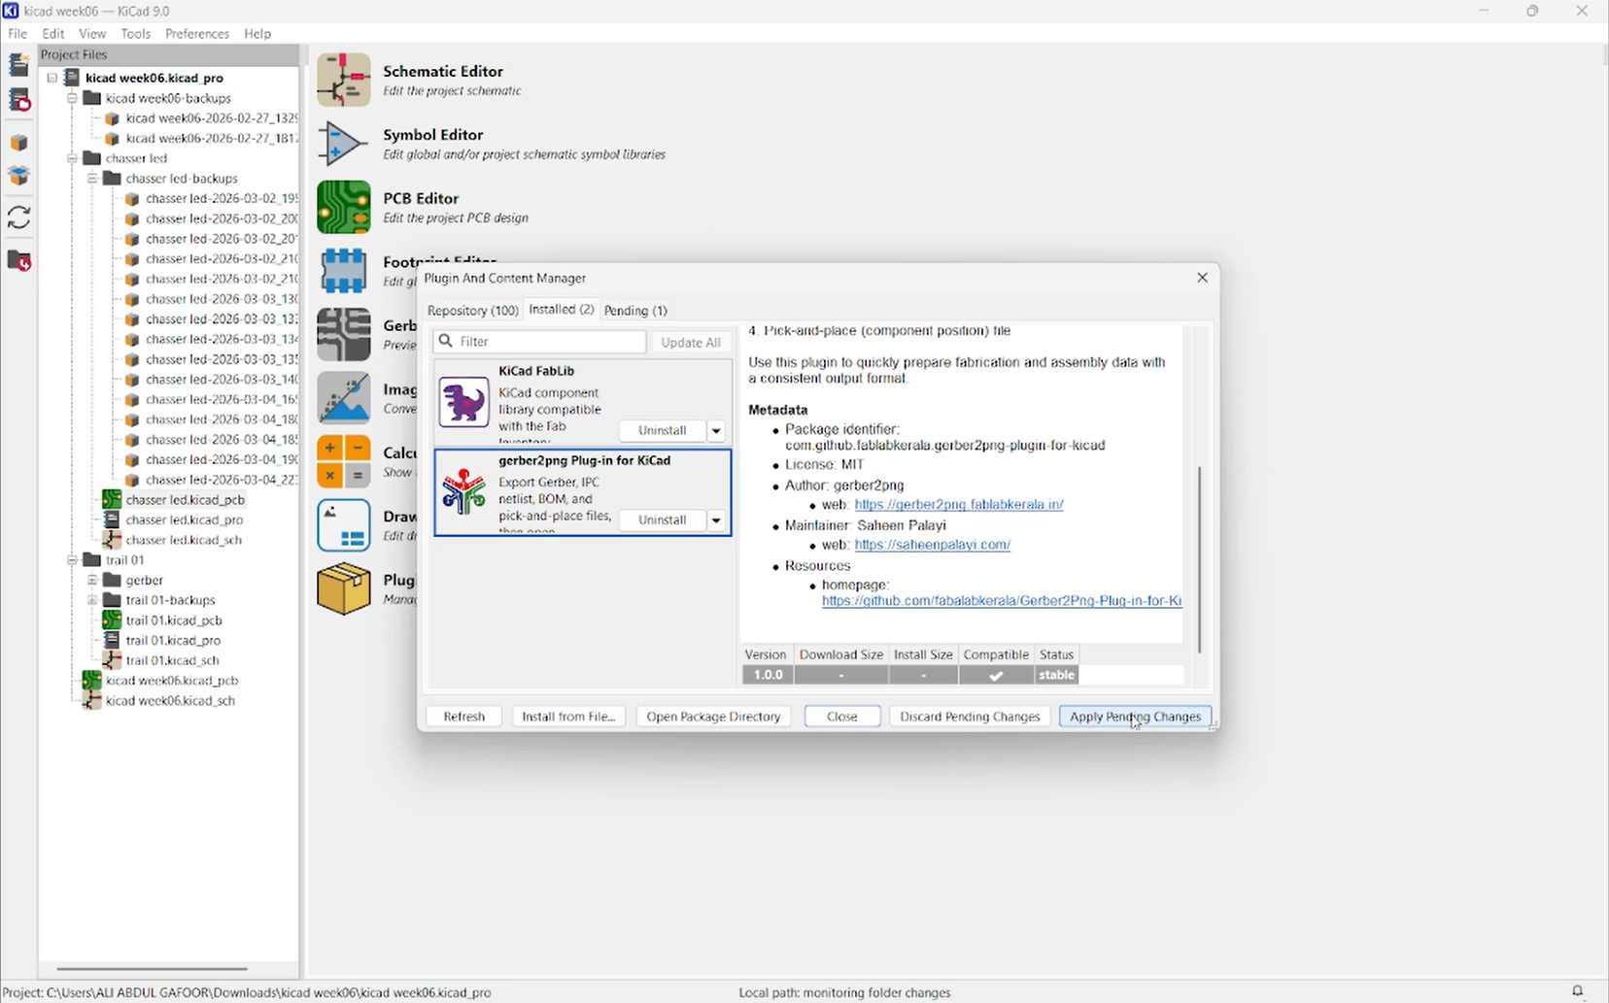Click the plugin description vertical scrollbar

(1200, 558)
